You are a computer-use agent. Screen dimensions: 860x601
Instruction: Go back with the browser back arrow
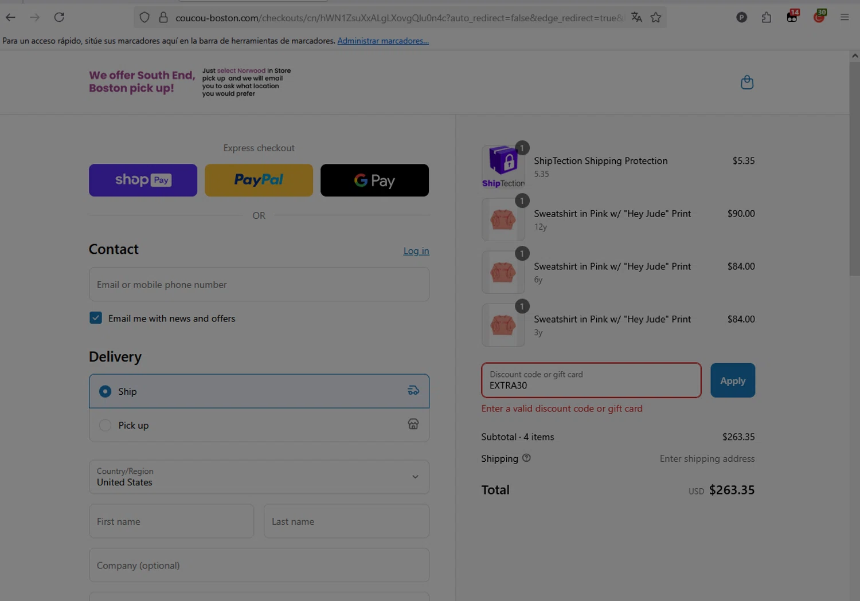pyautogui.click(x=10, y=17)
